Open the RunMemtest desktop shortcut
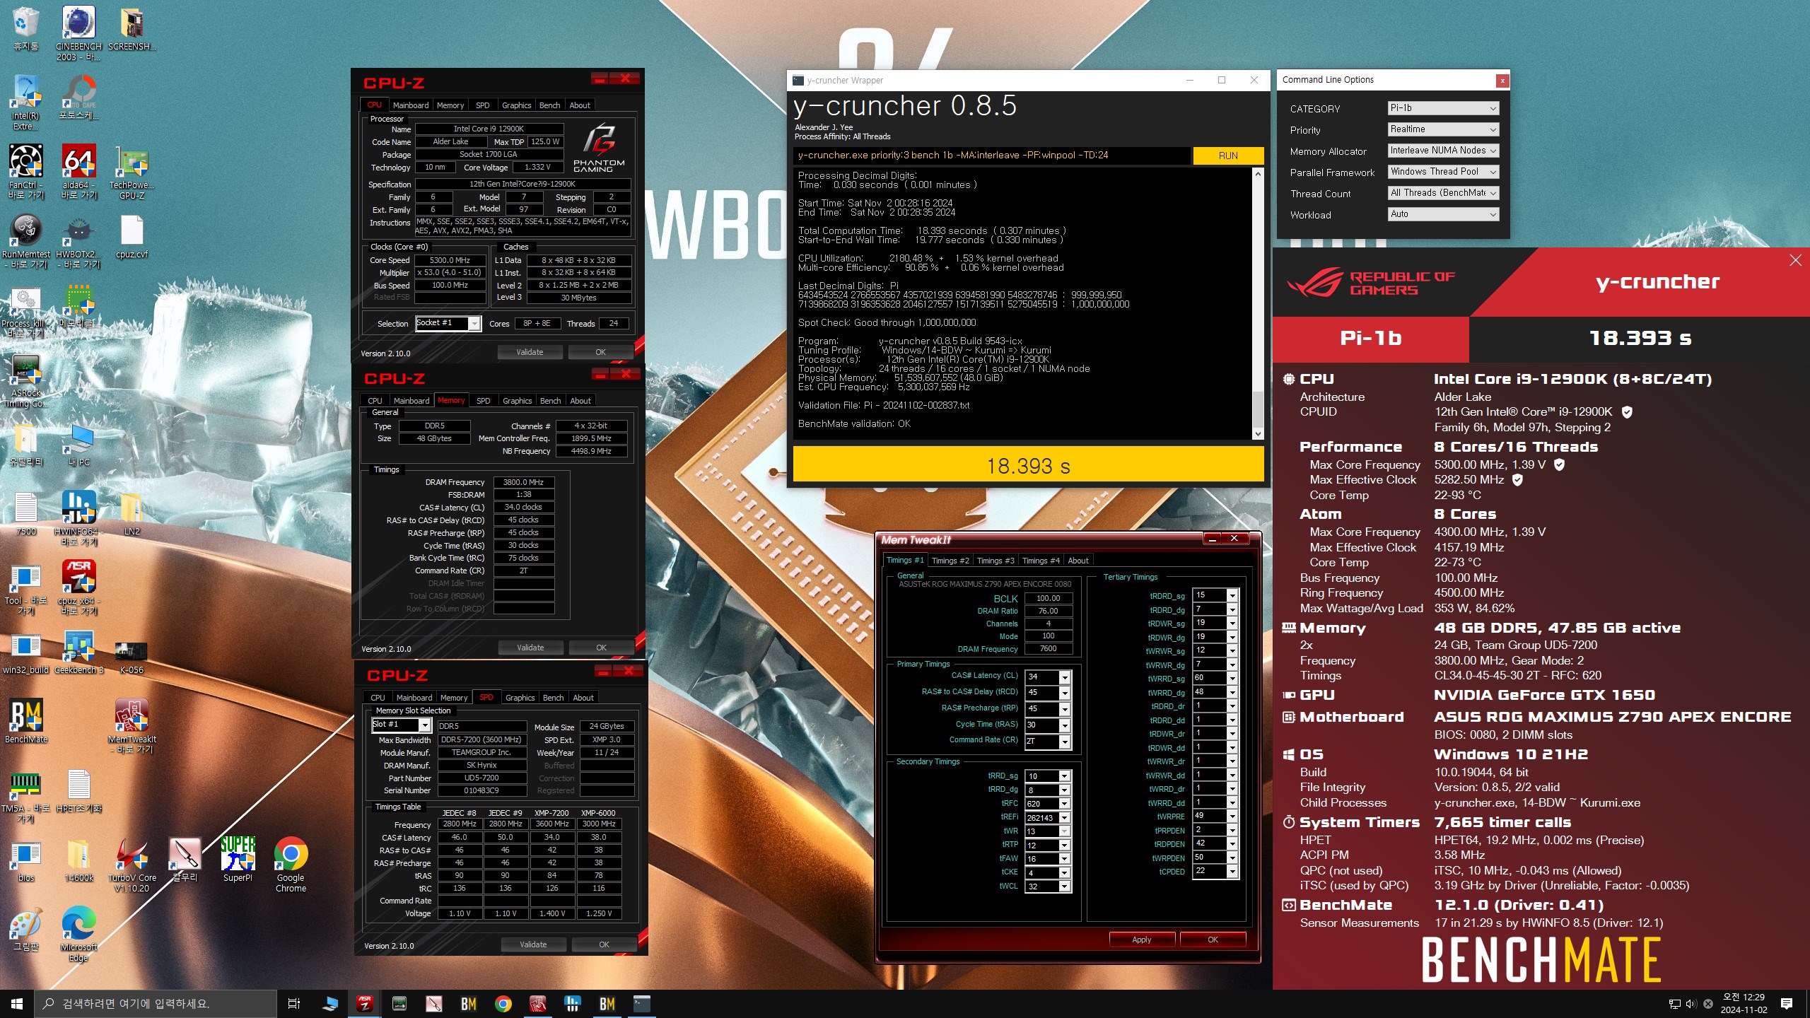The width and height of the screenshot is (1810, 1018). [x=25, y=241]
